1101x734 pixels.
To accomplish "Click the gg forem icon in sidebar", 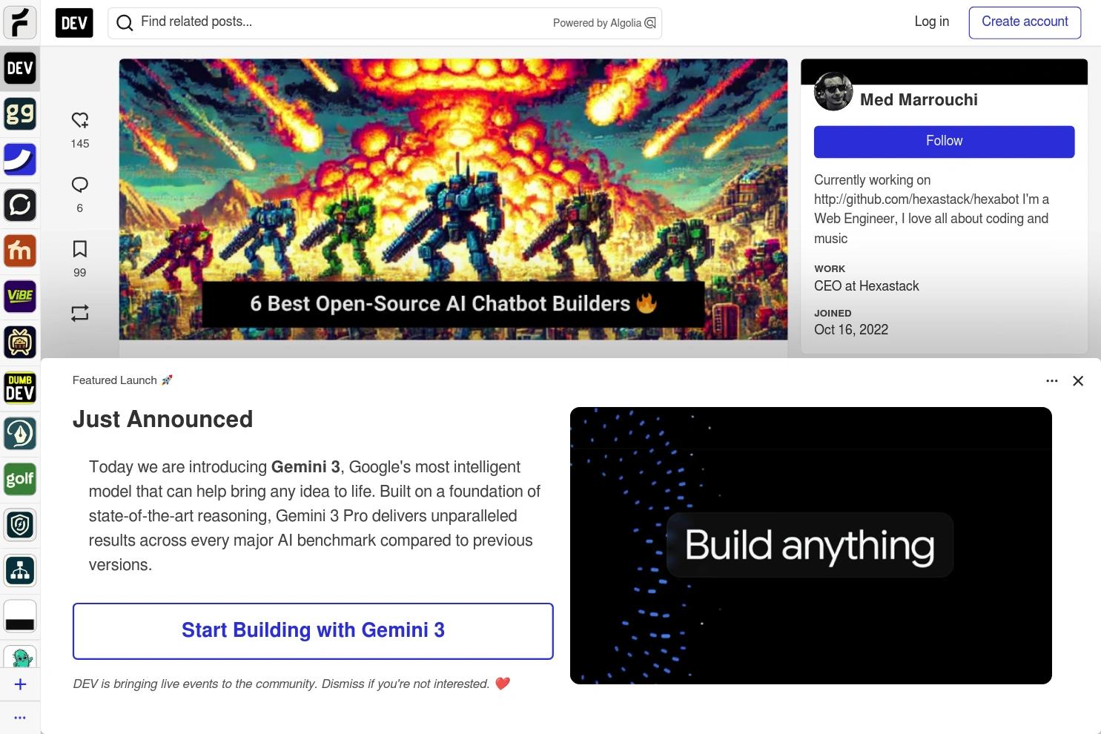I will pyautogui.click(x=20, y=114).
